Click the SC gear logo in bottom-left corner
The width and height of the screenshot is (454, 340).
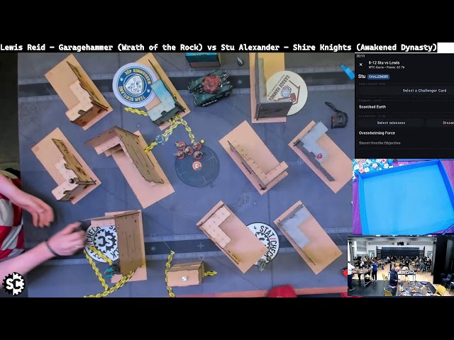(13, 283)
